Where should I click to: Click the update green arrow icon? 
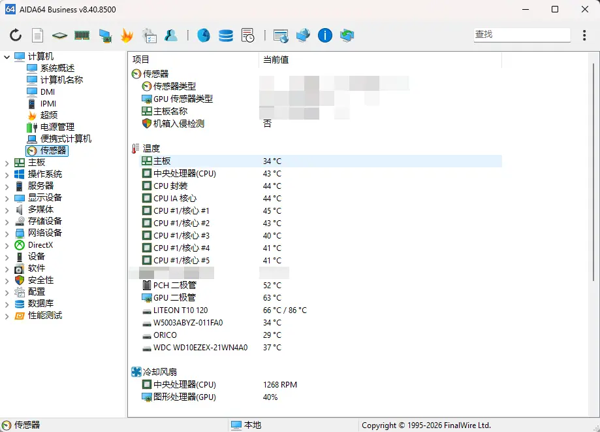coord(347,35)
